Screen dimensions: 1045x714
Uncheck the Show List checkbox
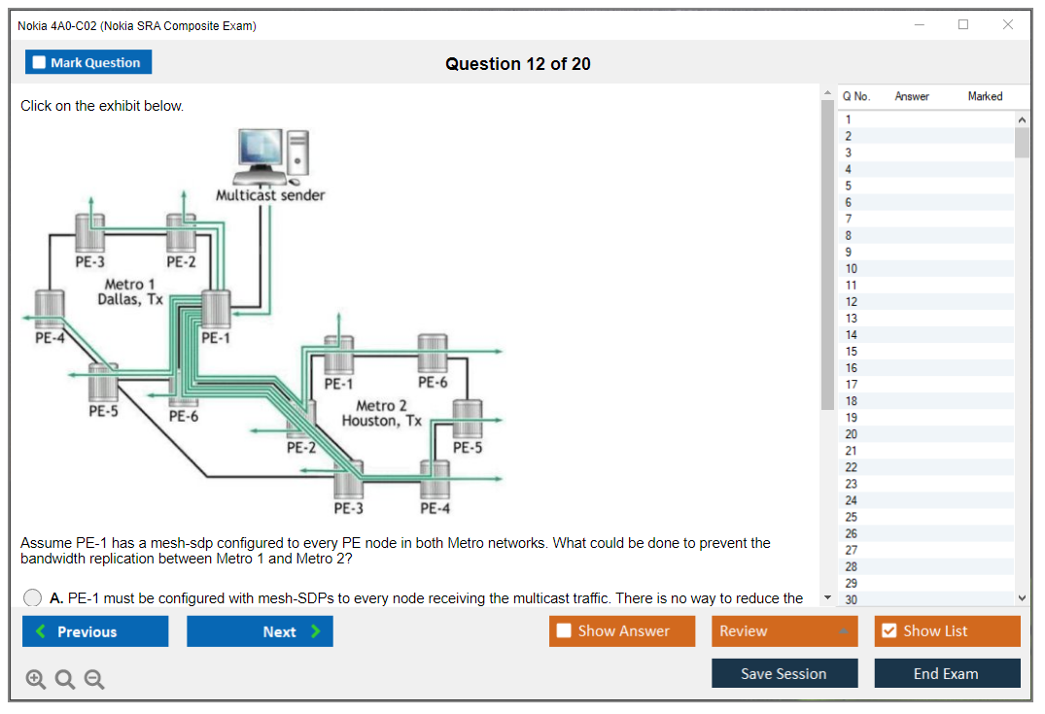click(x=888, y=631)
